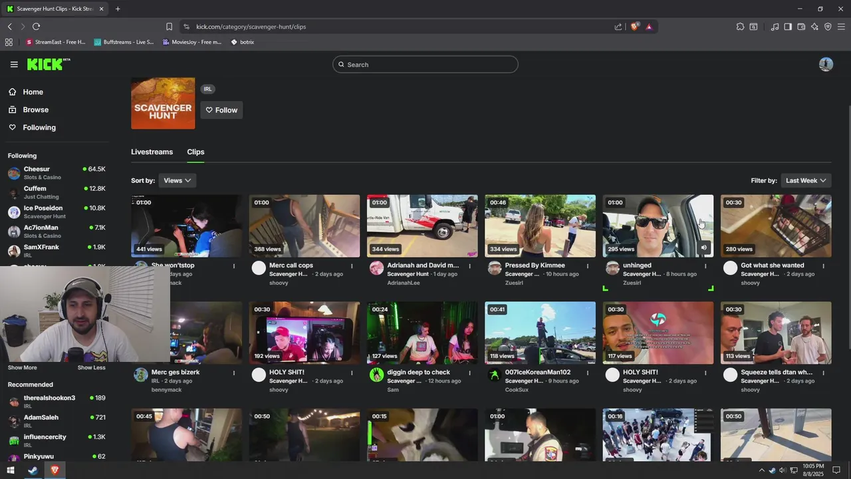Open influencercity recommended channel
This screenshot has height=479, width=851.
point(57,440)
